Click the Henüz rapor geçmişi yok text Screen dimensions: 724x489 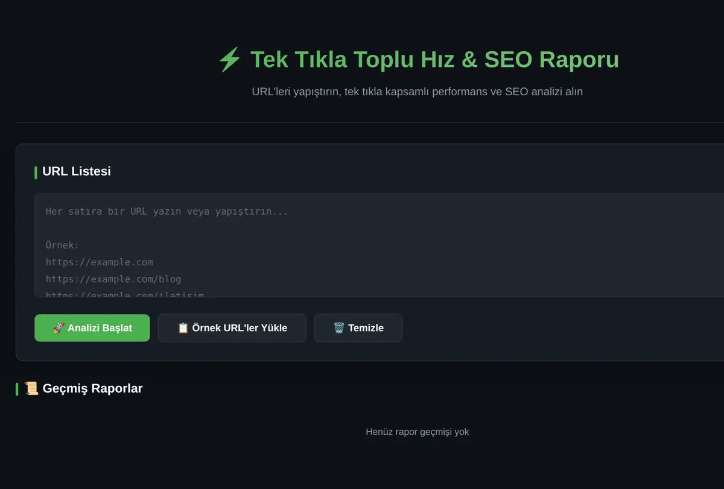418,432
